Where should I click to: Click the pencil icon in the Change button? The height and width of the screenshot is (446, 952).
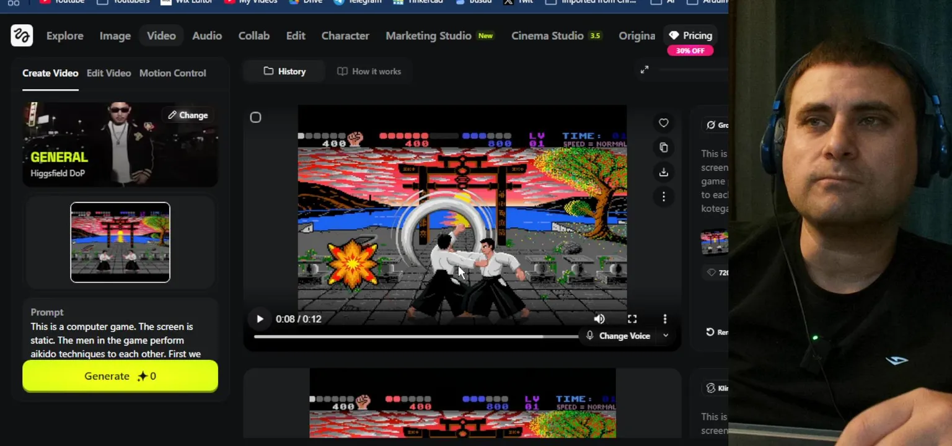click(x=172, y=115)
